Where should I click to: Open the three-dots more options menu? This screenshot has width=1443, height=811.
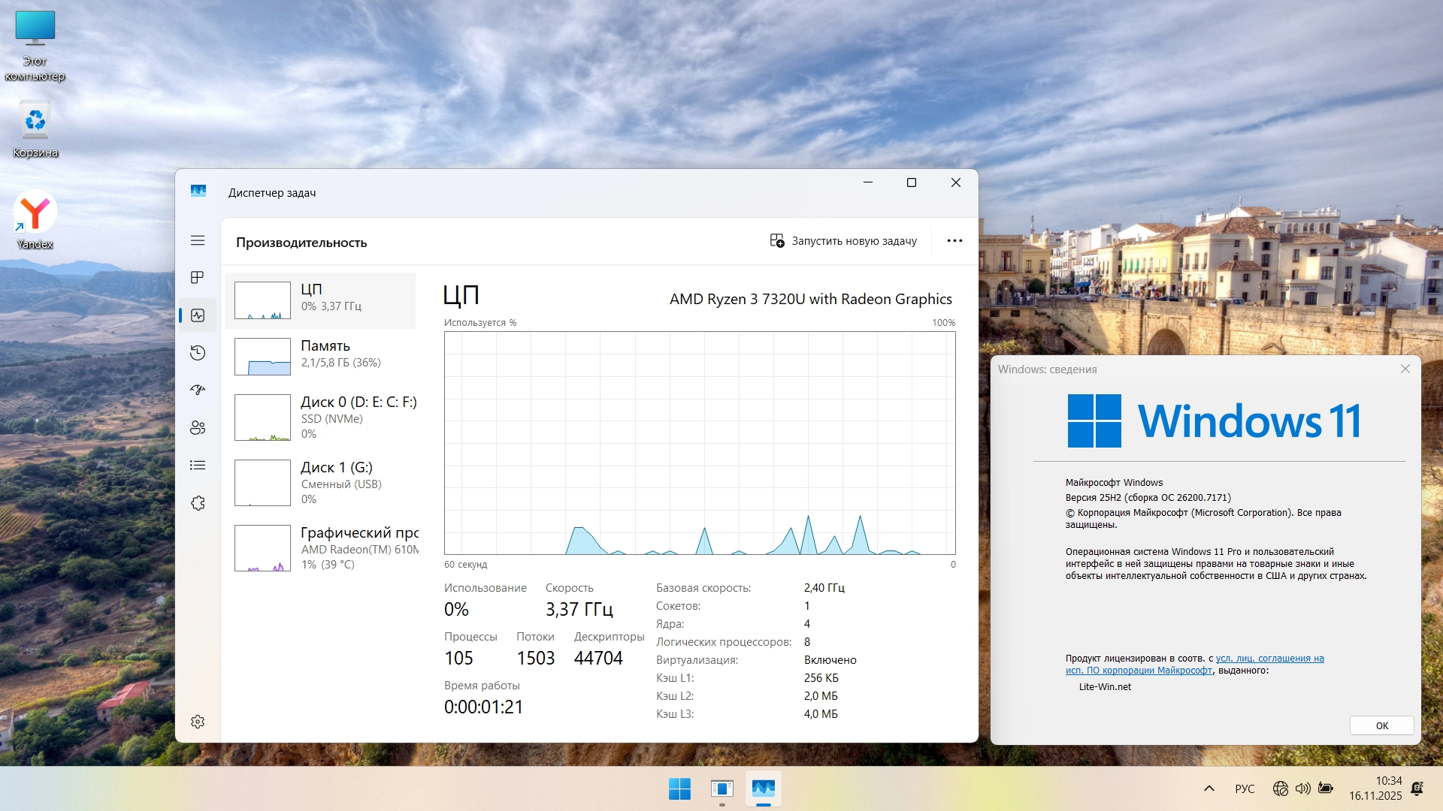(954, 241)
